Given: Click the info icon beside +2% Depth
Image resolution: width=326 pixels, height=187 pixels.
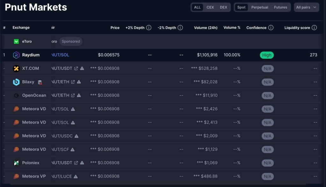Looking at the screenshot, I should 149,28.
